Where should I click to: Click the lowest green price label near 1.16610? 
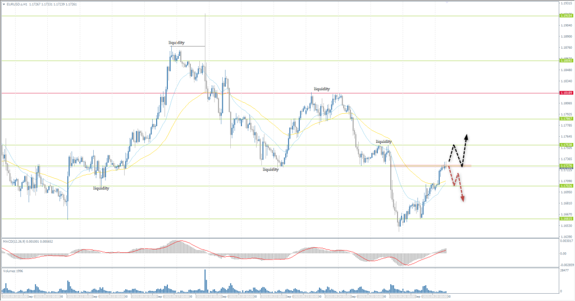click(x=566, y=219)
